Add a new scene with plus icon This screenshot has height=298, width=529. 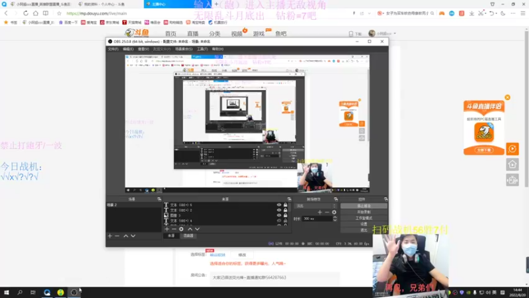click(x=110, y=236)
